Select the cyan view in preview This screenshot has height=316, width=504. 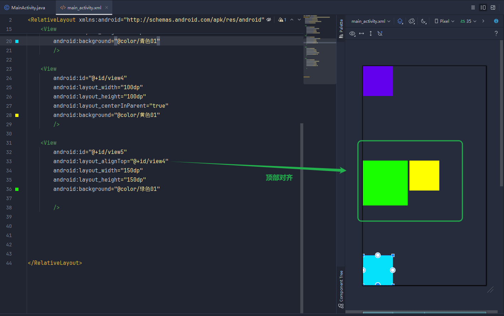pos(378,270)
